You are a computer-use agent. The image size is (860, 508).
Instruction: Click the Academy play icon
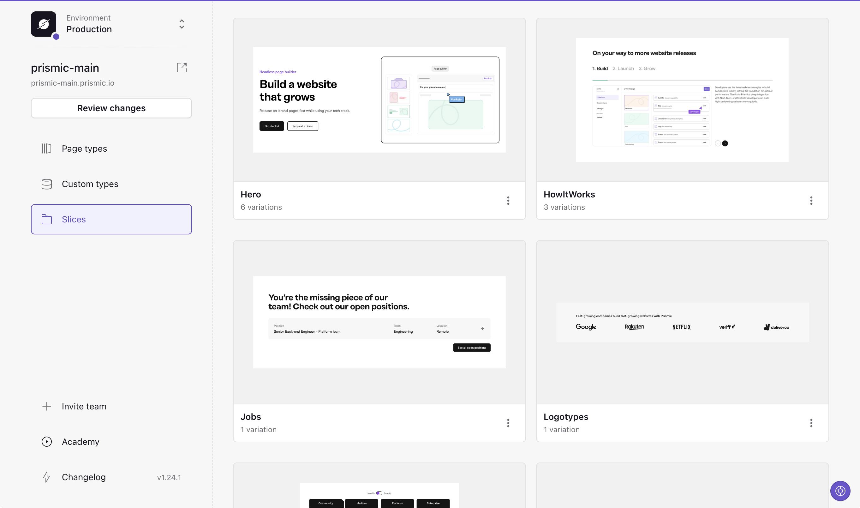point(46,442)
